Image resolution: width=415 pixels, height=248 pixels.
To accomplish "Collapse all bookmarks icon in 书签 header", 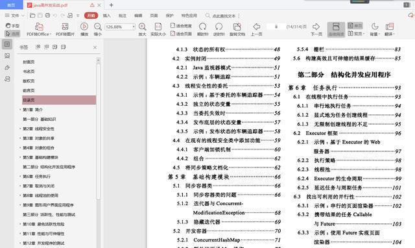I will pos(47,47).
